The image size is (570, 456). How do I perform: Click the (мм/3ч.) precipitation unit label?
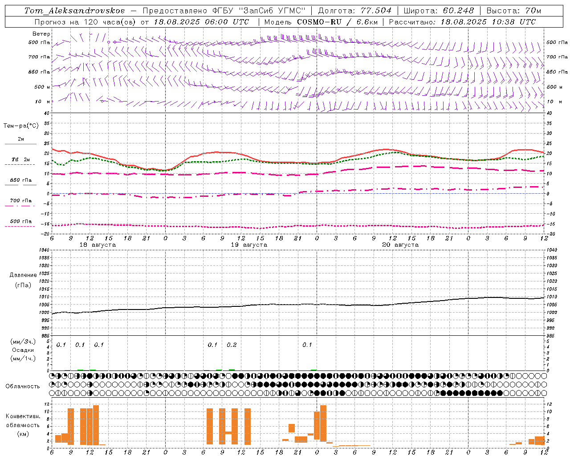23,342
